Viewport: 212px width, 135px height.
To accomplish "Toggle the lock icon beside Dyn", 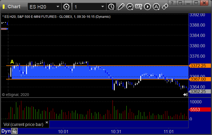I will (x=14, y=131).
